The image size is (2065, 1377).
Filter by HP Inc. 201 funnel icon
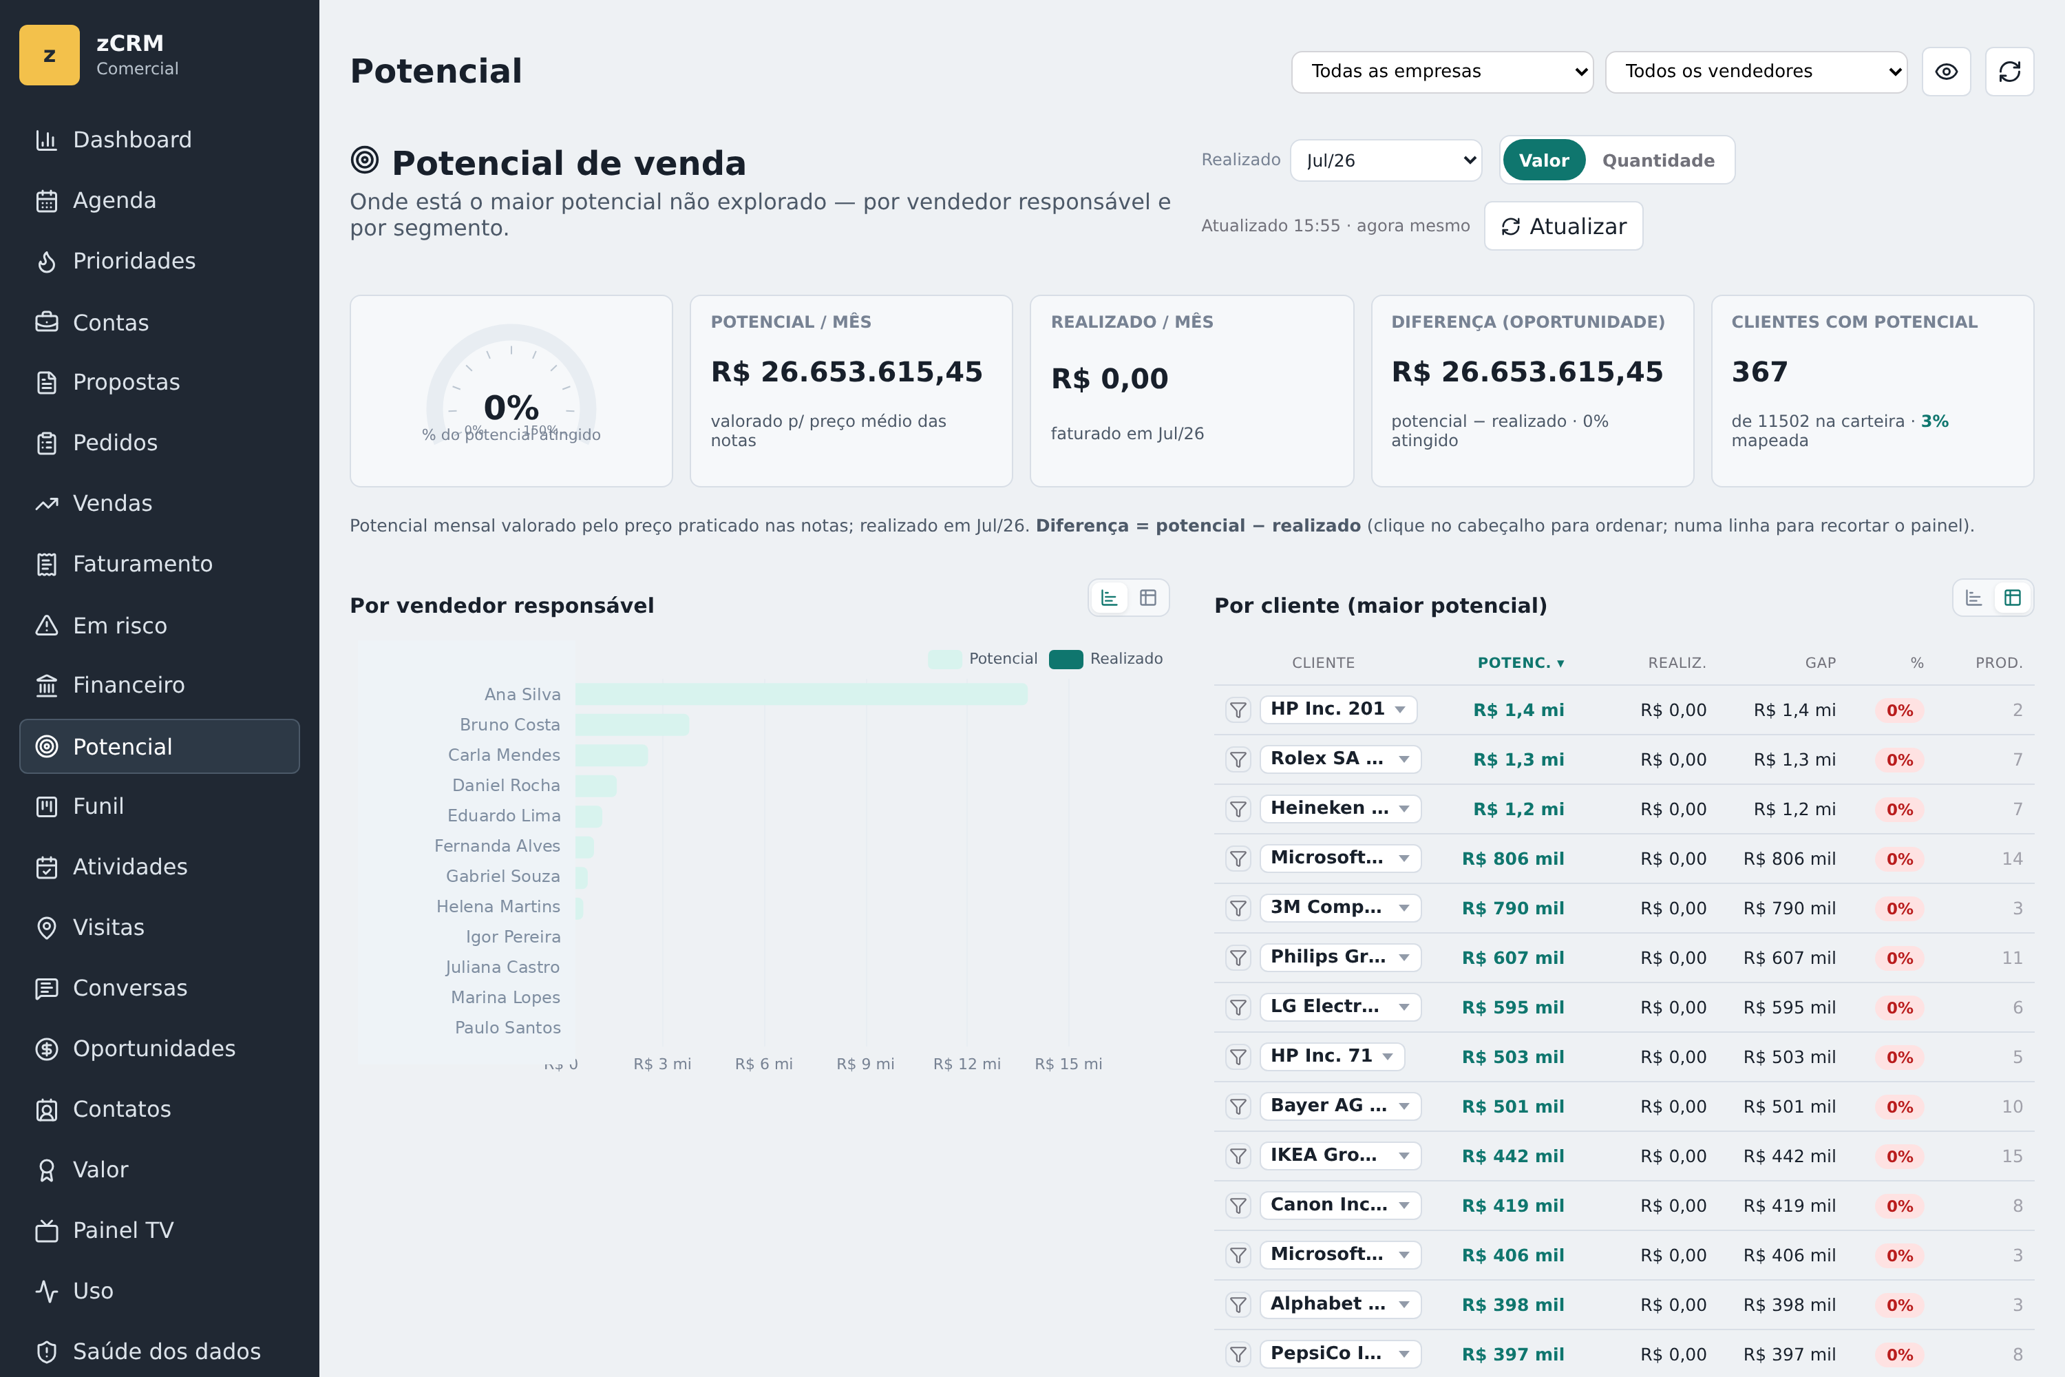coord(1238,710)
